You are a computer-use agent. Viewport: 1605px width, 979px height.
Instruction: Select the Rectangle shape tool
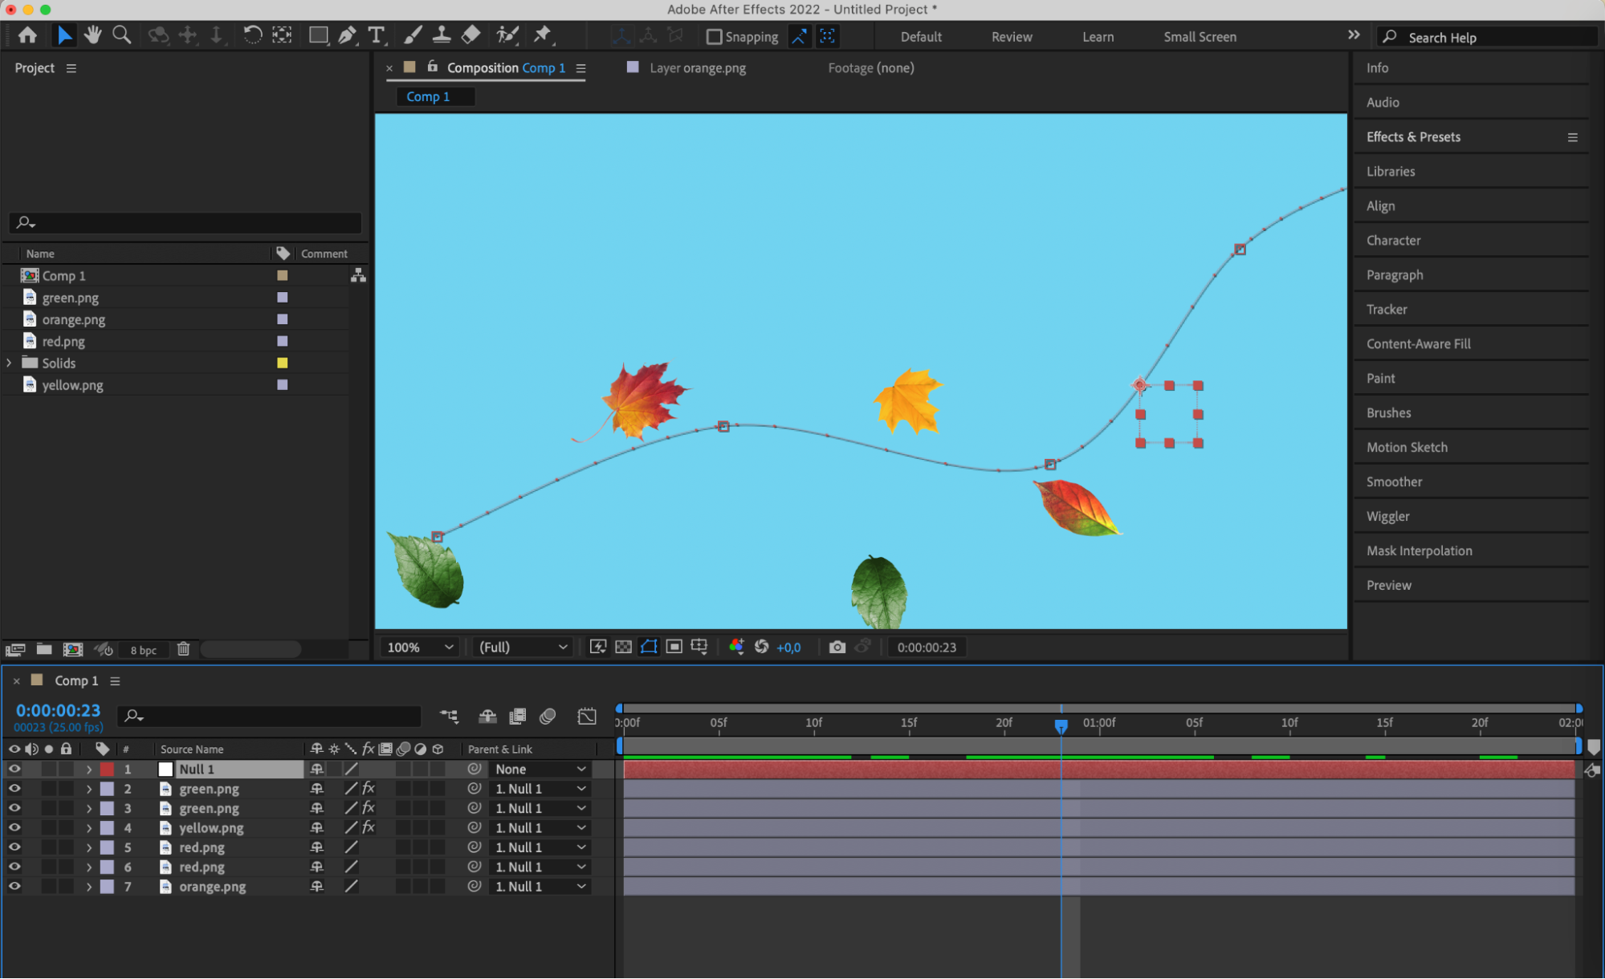(x=319, y=35)
